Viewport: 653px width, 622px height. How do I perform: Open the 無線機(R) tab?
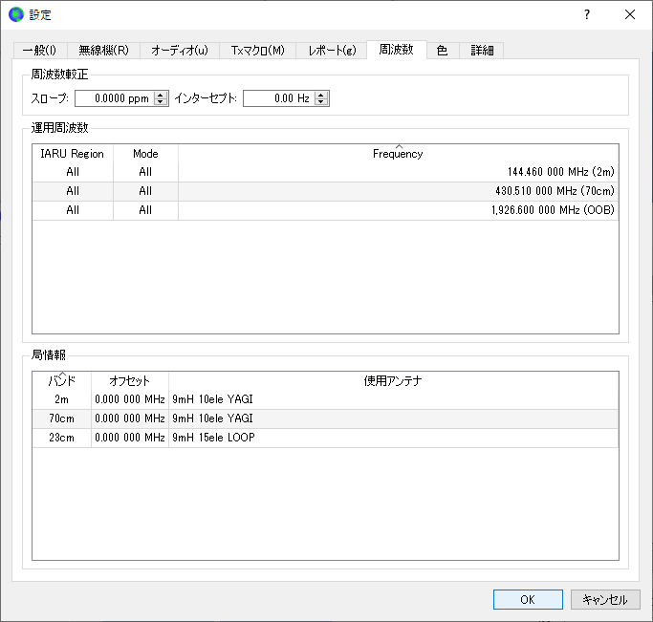pyautogui.click(x=103, y=51)
